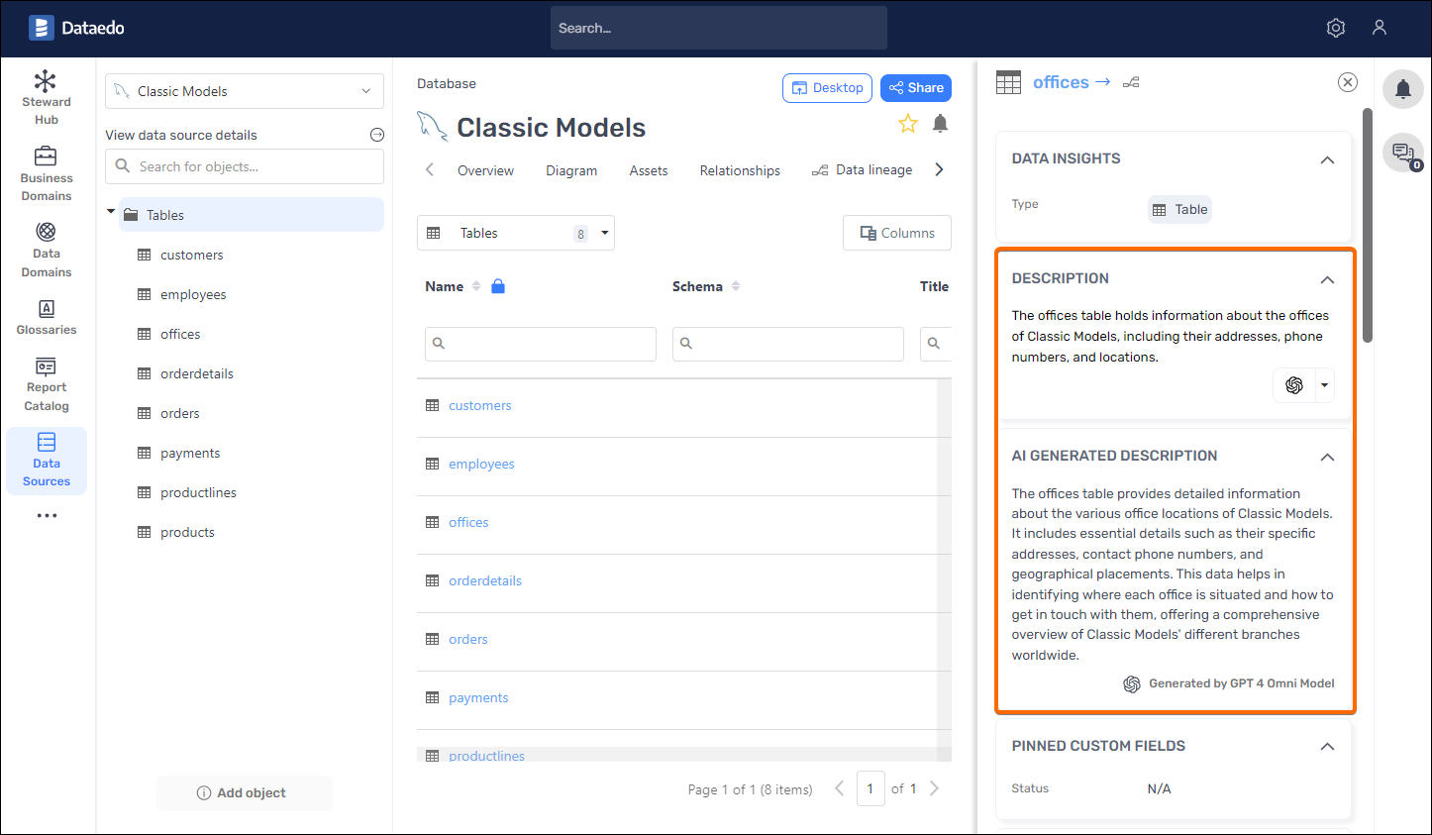
Task: Switch to the Assets tab
Action: click(x=649, y=170)
